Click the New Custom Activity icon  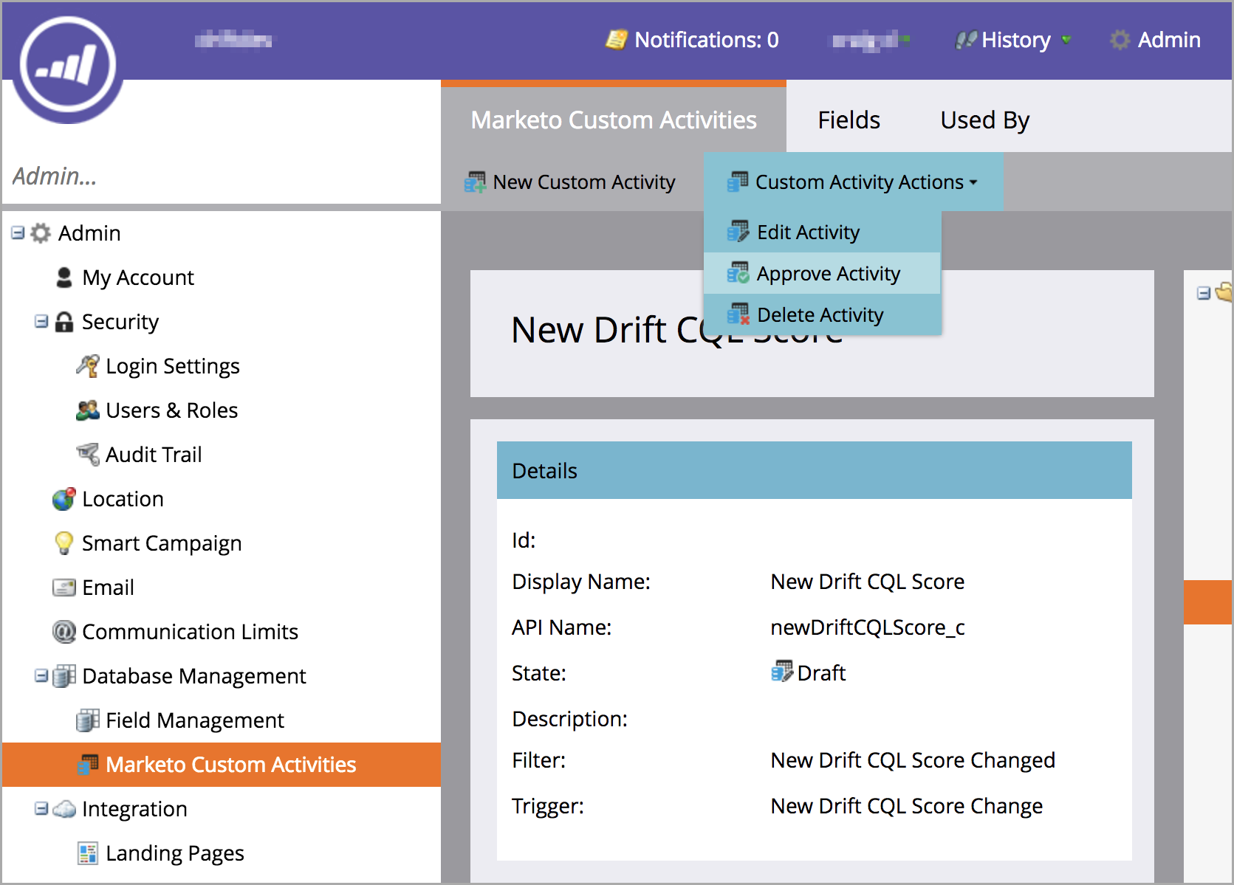click(475, 182)
